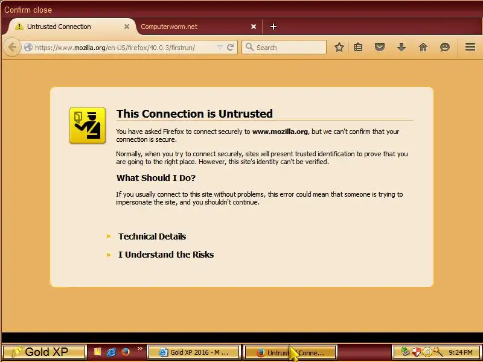
Task: Expand the Technical Details section
Action: pos(152,237)
